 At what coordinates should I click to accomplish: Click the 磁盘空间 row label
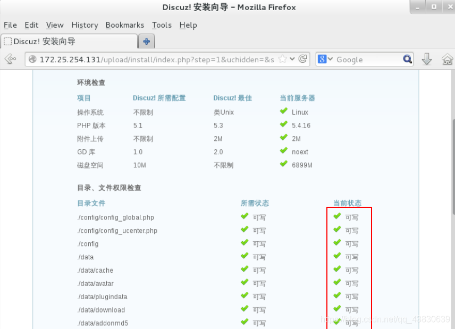(x=90, y=165)
